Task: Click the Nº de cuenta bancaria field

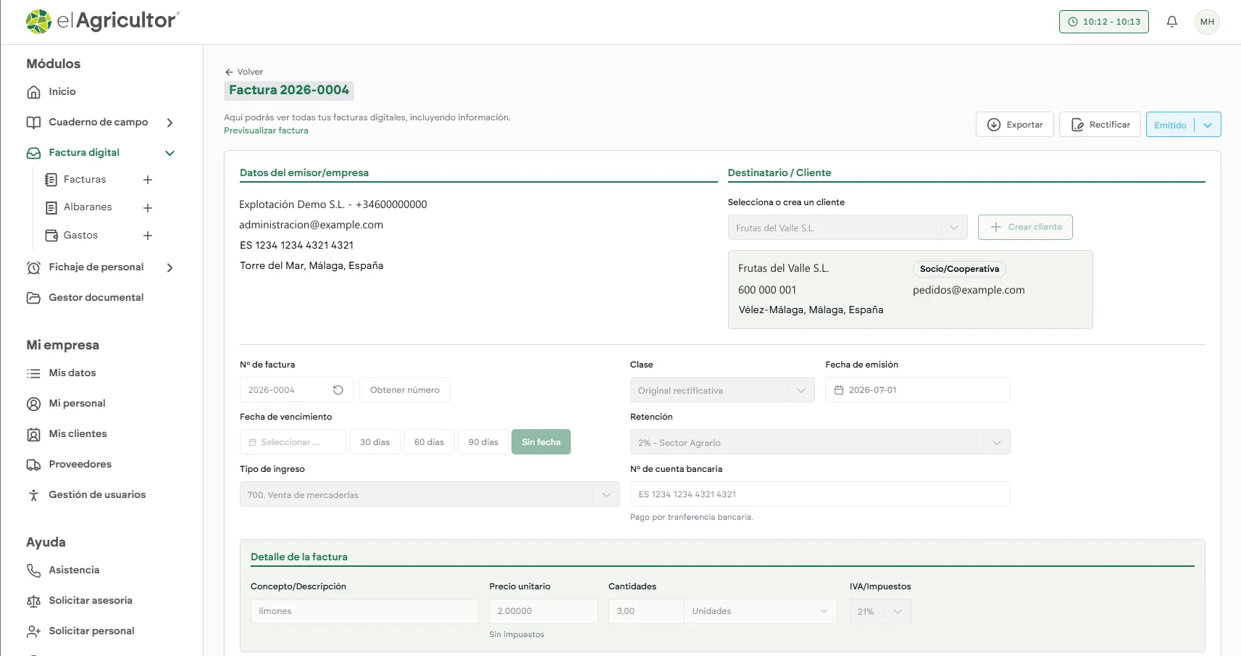Action: tap(820, 494)
